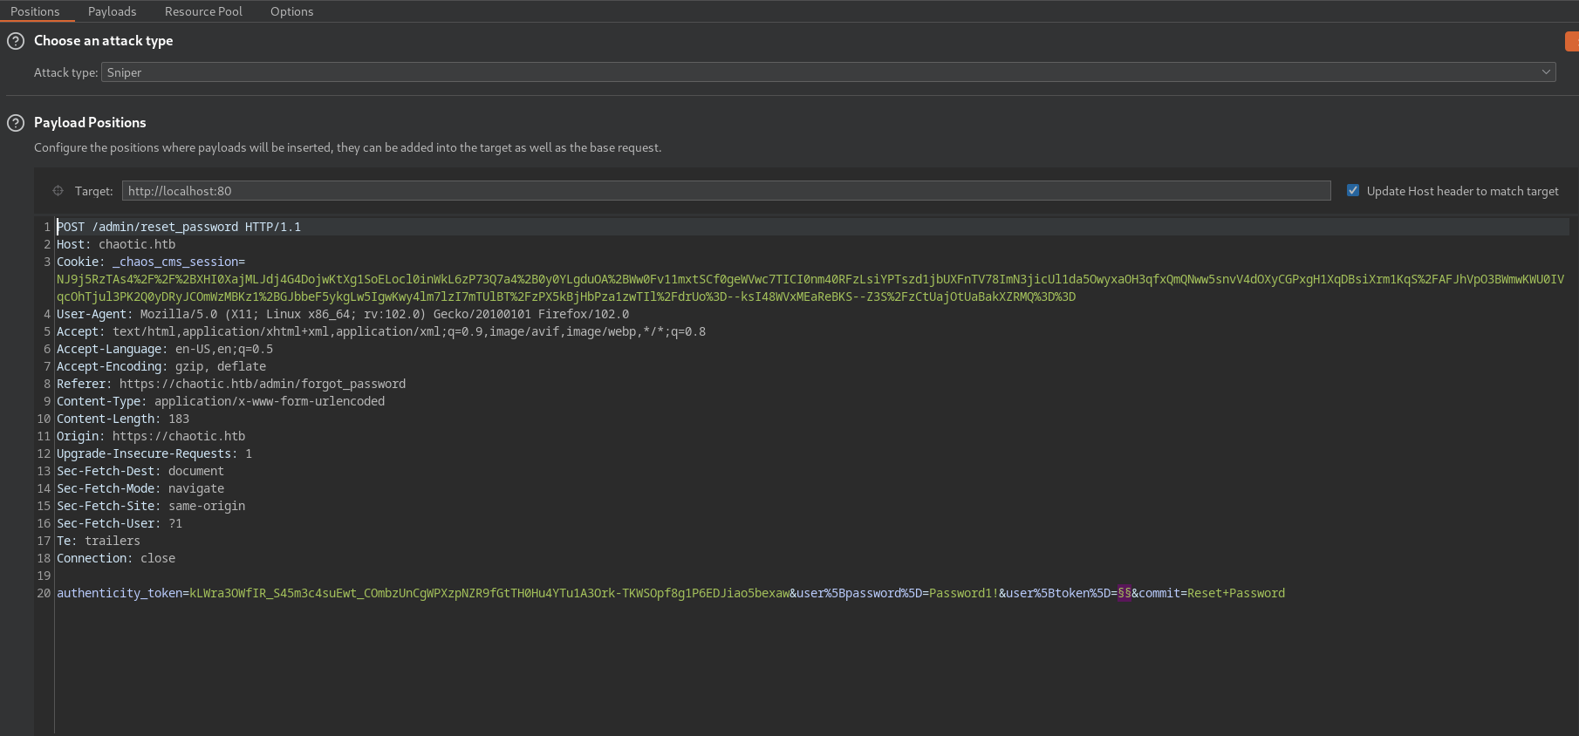
Task: Click the Host: chaotic.htb header line
Action: coord(116,244)
